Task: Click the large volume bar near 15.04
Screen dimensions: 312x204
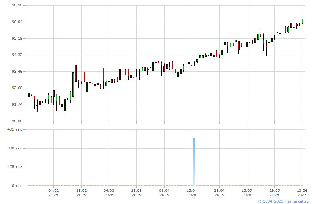Action: click(x=194, y=162)
